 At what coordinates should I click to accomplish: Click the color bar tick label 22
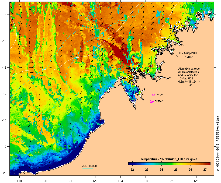(132, 170)
